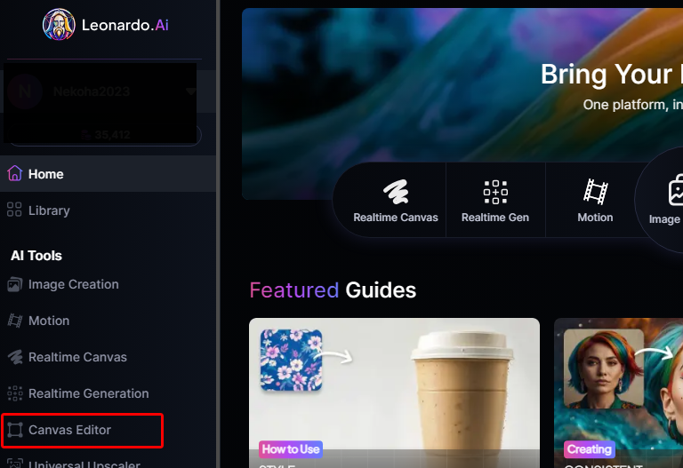Expand the account dropdown arrow
The width and height of the screenshot is (683, 468).
[x=190, y=91]
